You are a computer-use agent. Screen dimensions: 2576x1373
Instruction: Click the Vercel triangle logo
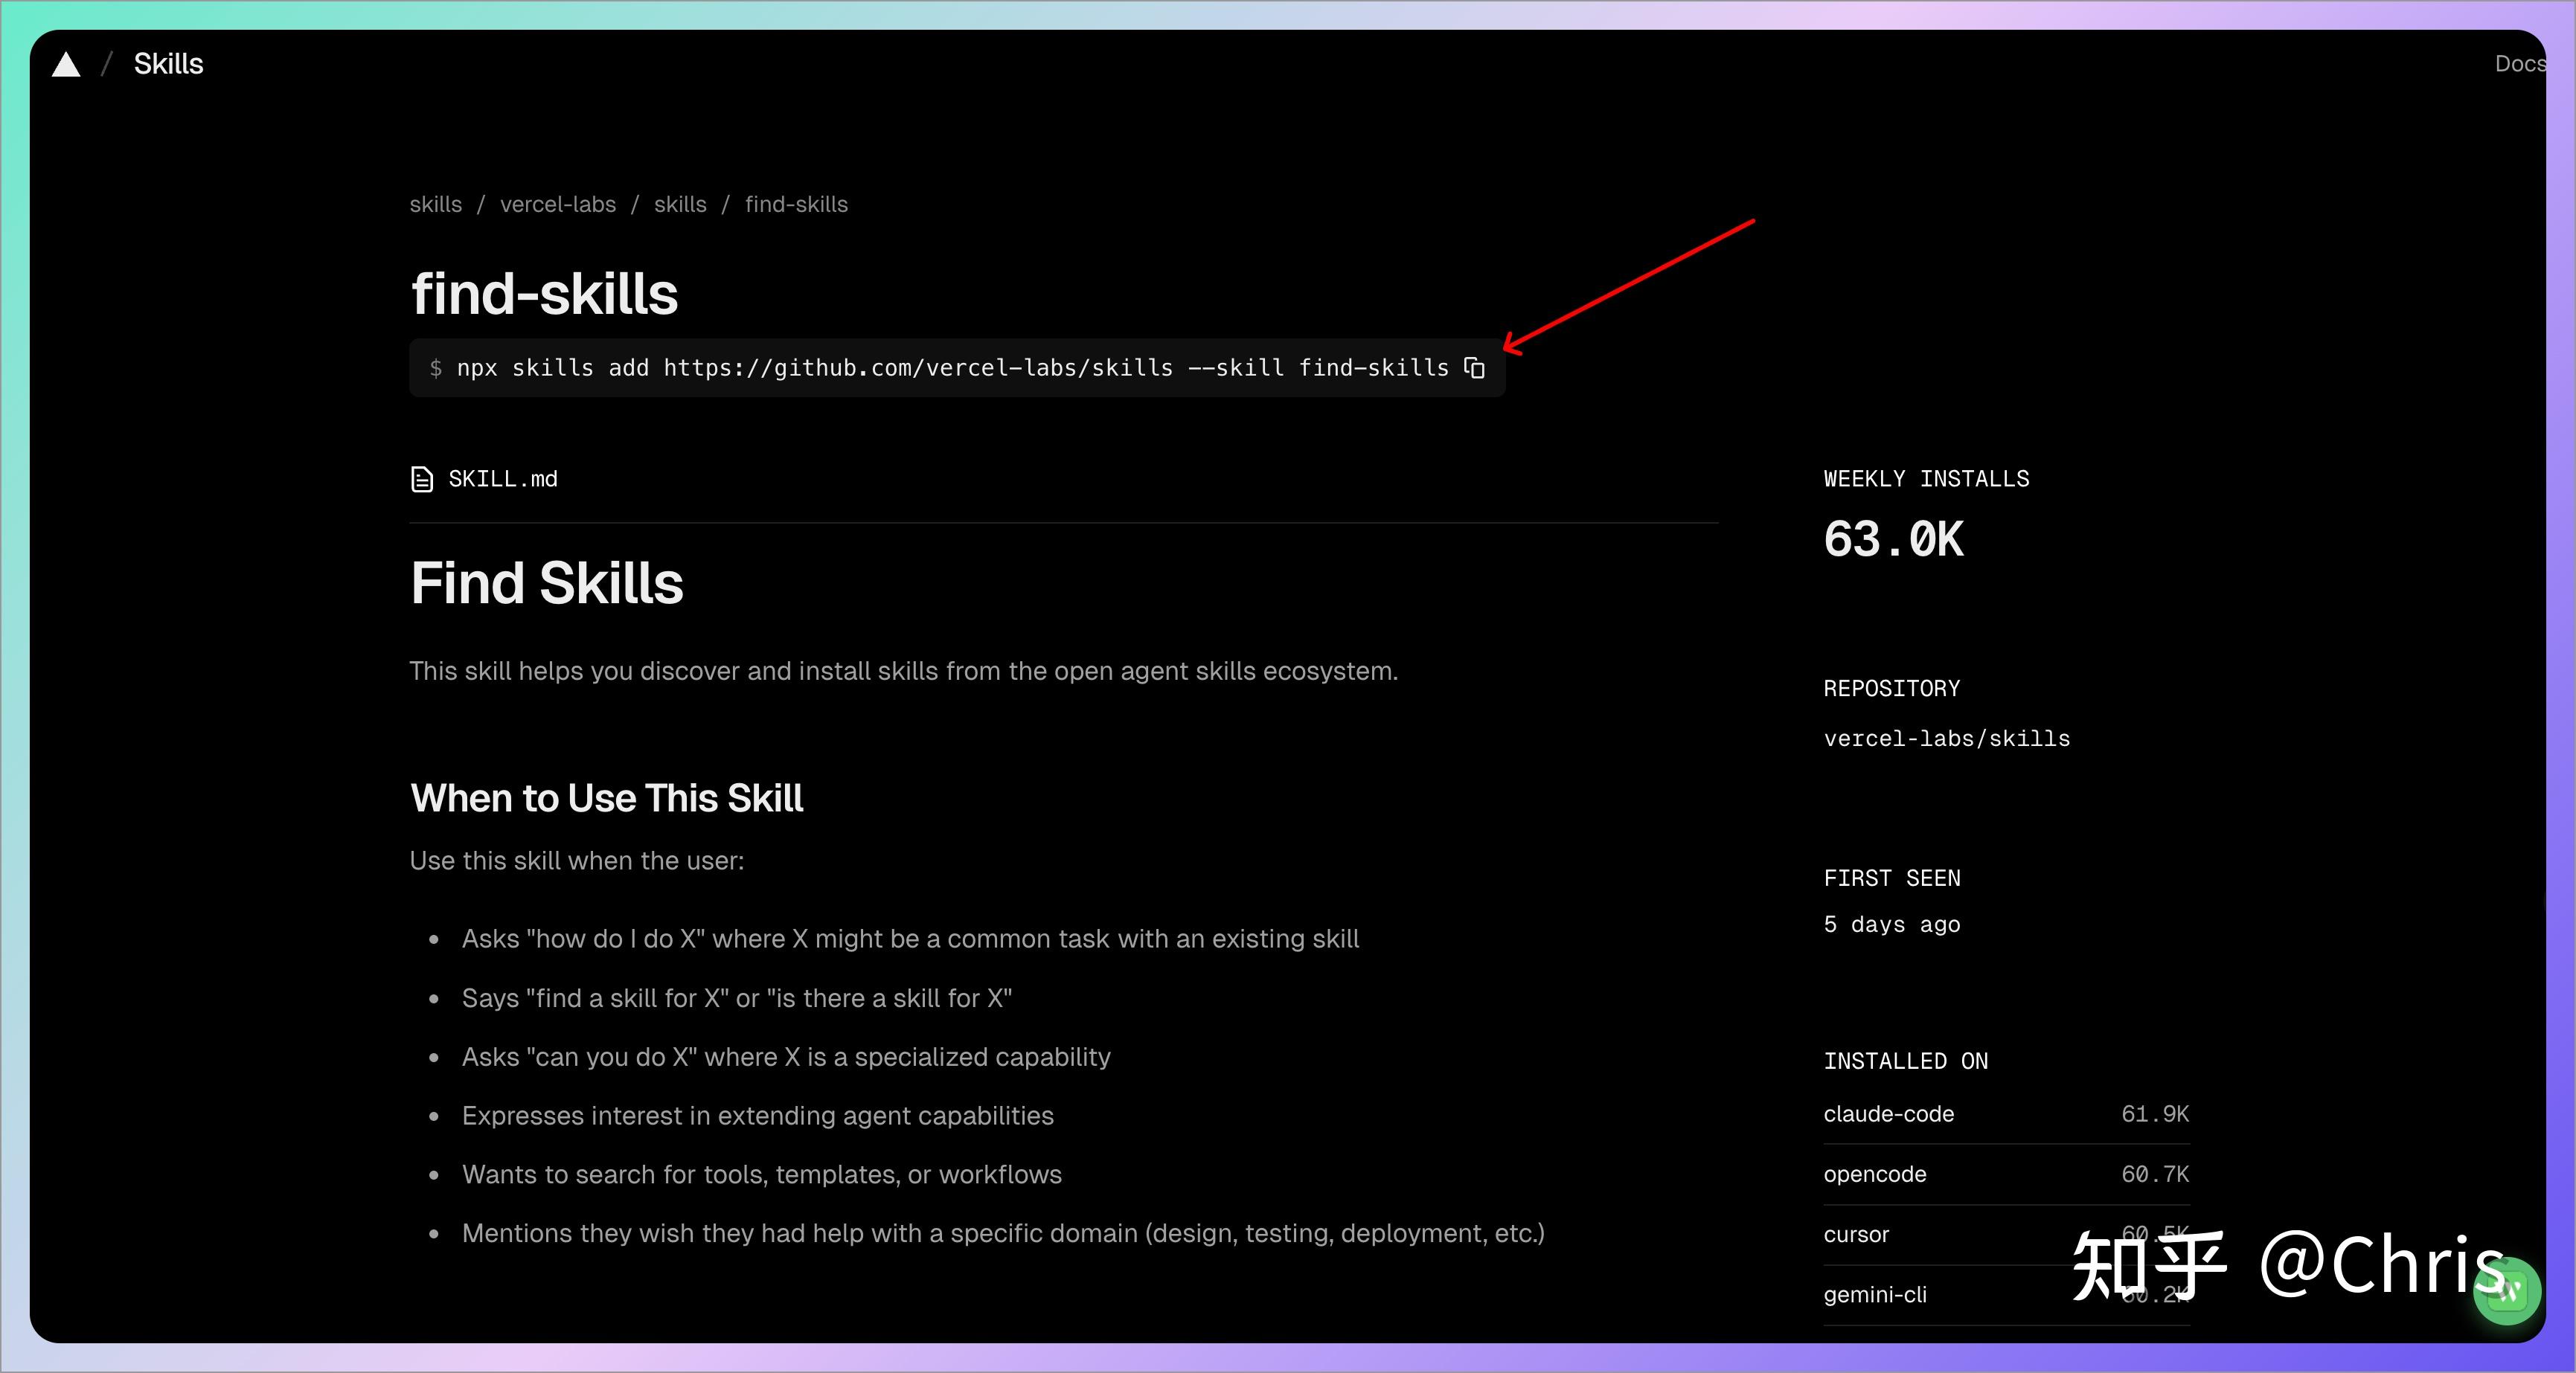[x=66, y=64]
